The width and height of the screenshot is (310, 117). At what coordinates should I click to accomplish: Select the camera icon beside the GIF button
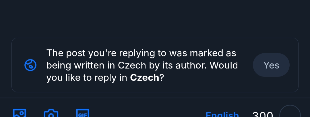click(51, 114)
